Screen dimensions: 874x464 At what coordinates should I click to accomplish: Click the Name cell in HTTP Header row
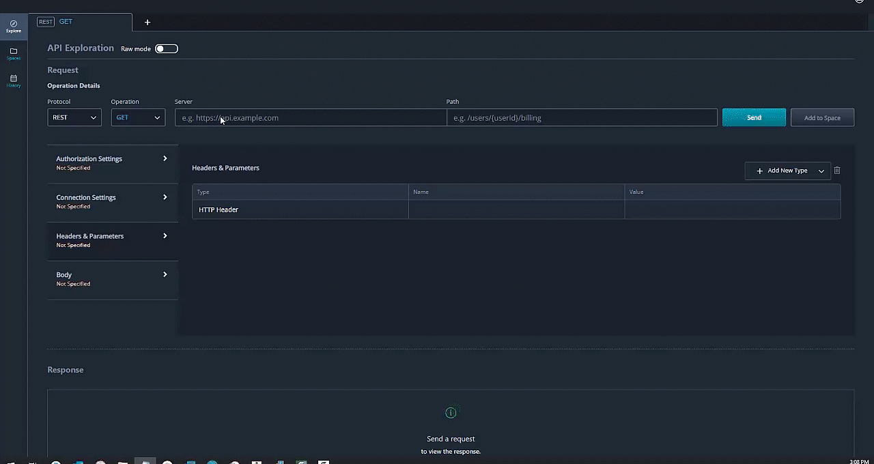point(516,209)
